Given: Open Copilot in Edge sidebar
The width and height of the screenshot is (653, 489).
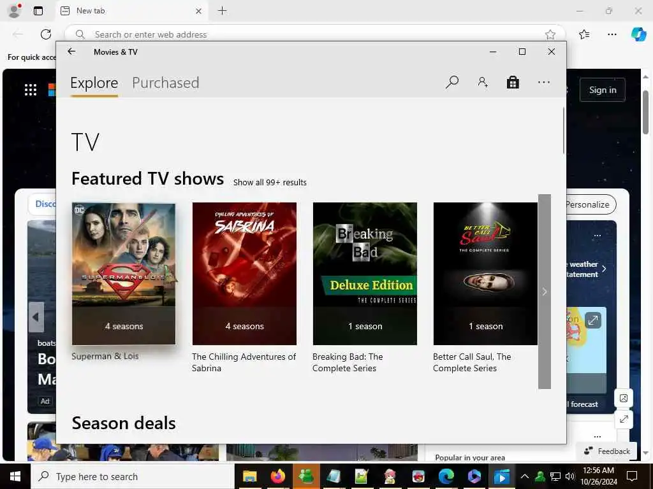Looking at the screenshot, I should (x=638, y=34).
